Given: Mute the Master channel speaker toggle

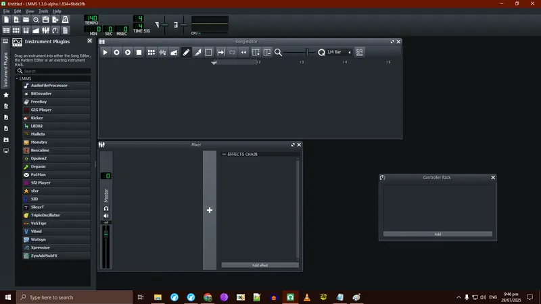Looking at the screenshot, I should pyautogui.click(x=105, y=216).
